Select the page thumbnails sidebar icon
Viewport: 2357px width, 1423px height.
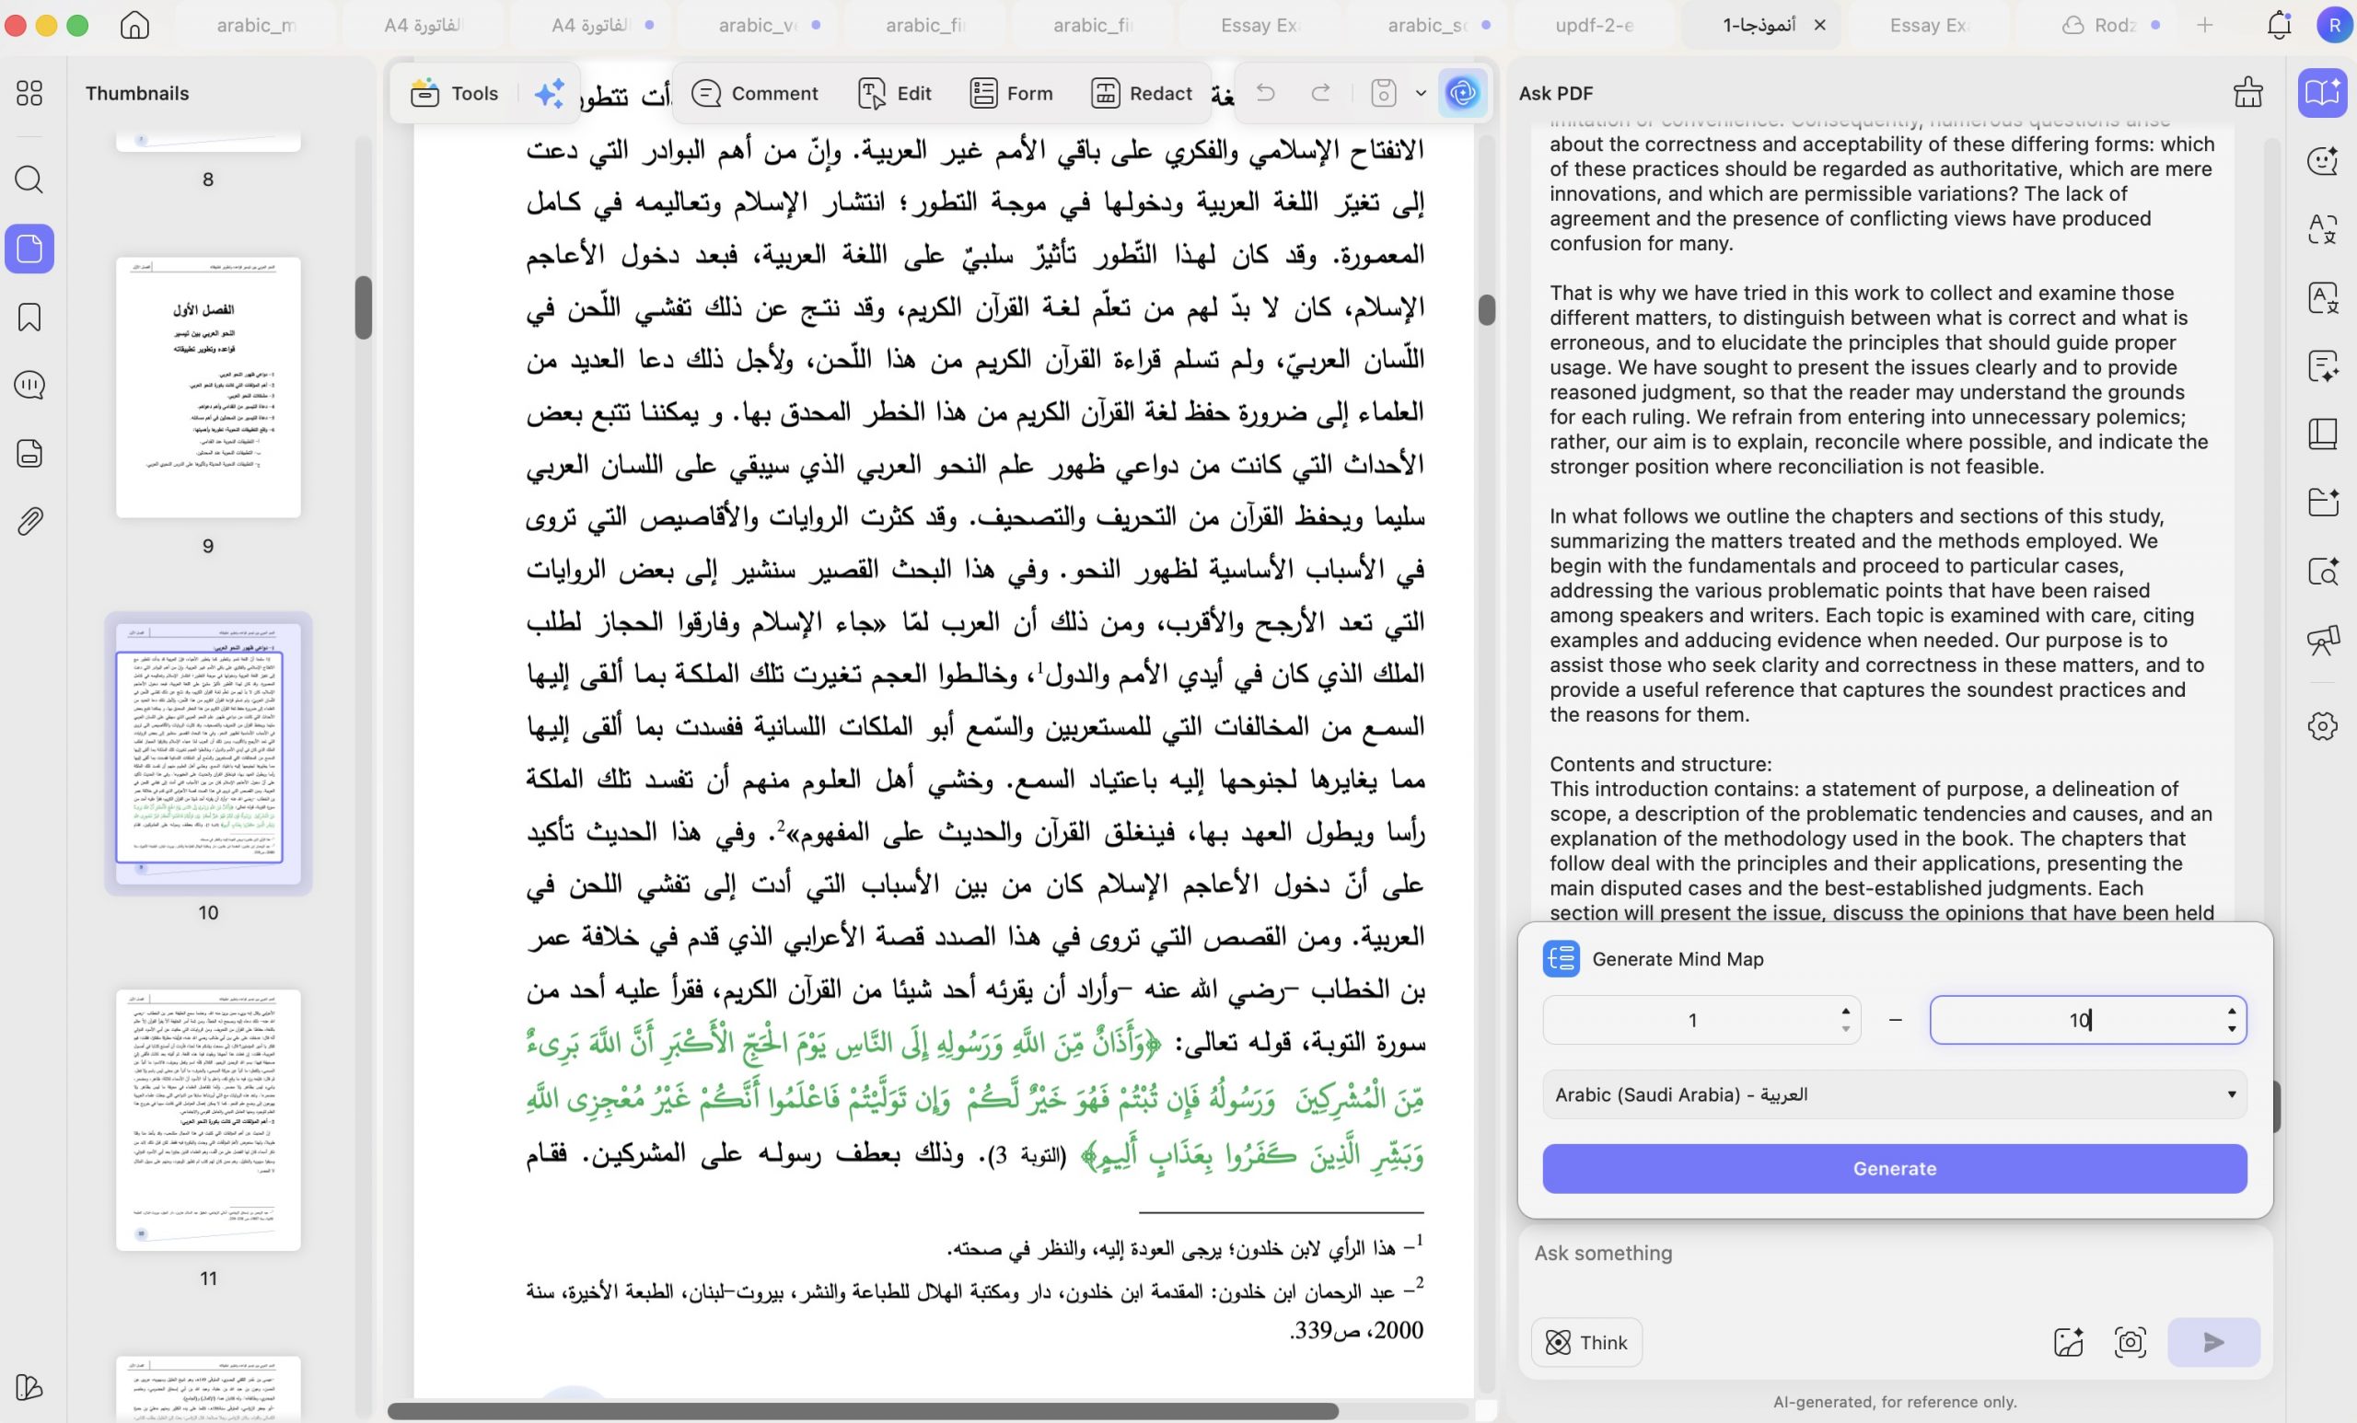[29, 249]
